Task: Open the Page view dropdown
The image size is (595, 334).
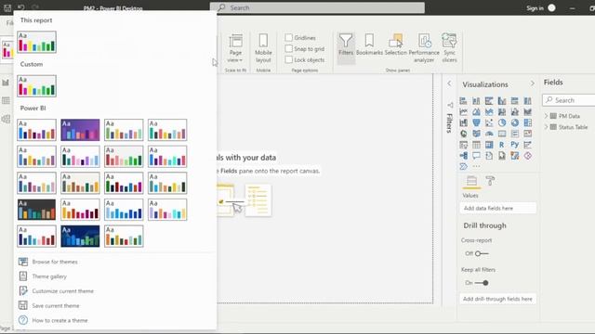Action: pos(235,48)
